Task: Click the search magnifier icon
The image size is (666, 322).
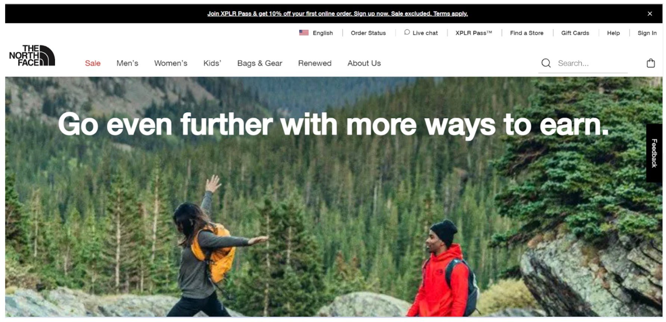Action: point(546,63)
